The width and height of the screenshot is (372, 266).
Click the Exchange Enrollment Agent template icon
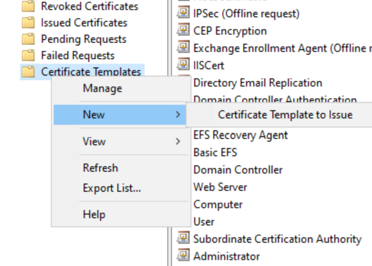183,47
